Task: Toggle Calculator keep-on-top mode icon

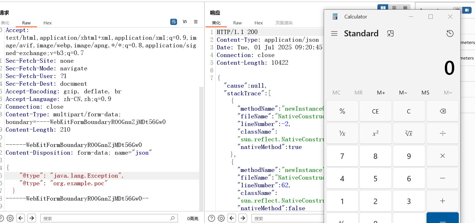Action: tap(390, 33)
